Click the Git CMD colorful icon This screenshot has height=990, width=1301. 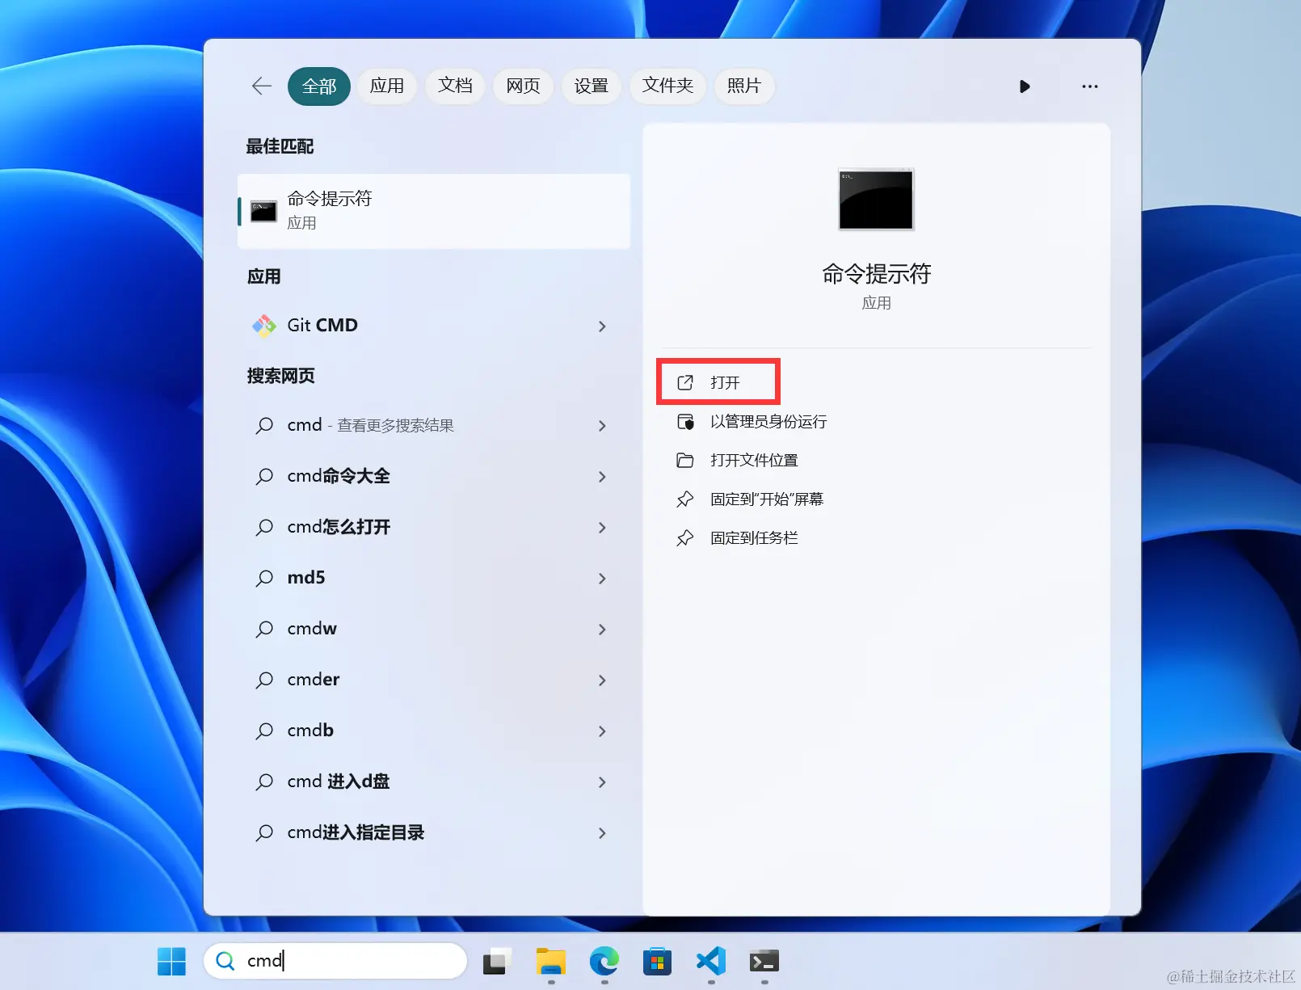tap(264, 325)
